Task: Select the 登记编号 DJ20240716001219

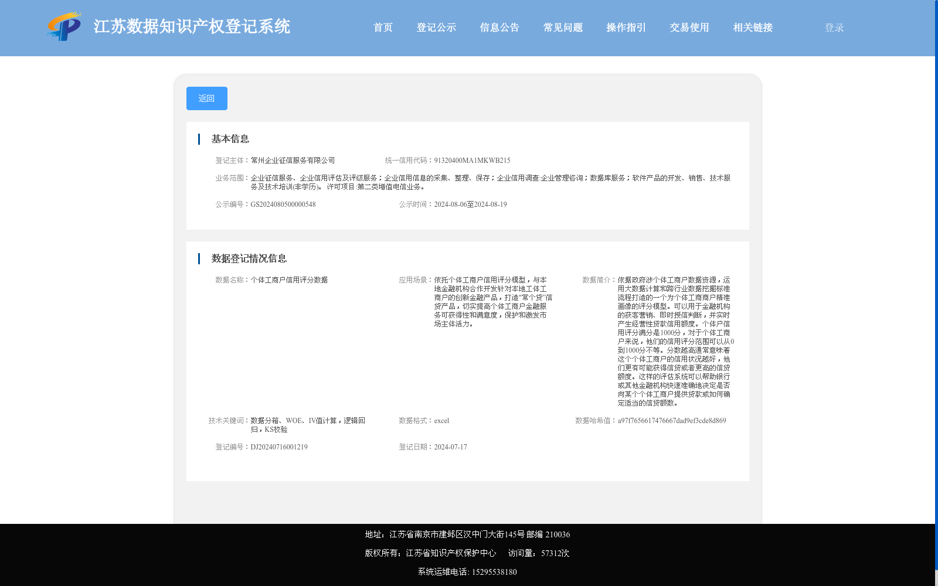Action: click(279, 447)
